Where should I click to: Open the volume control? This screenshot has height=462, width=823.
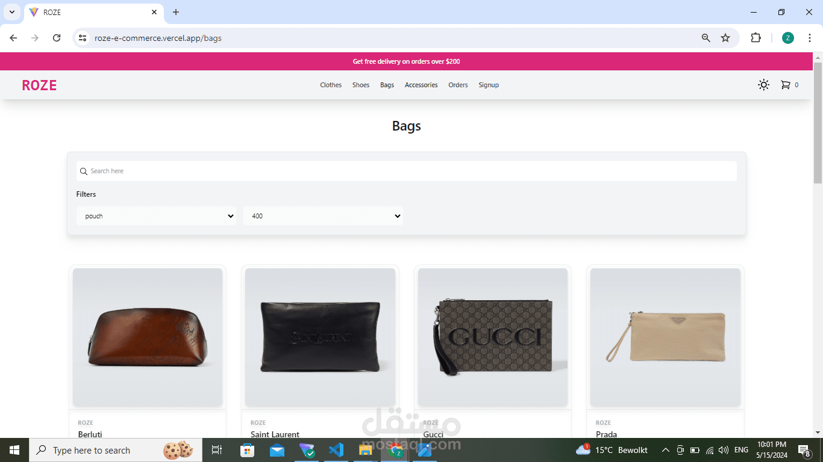[x=724, y=450]
